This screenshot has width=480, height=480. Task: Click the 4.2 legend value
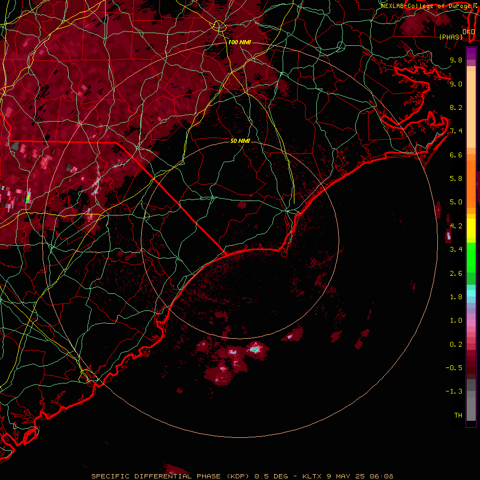(x=456, y=226)
